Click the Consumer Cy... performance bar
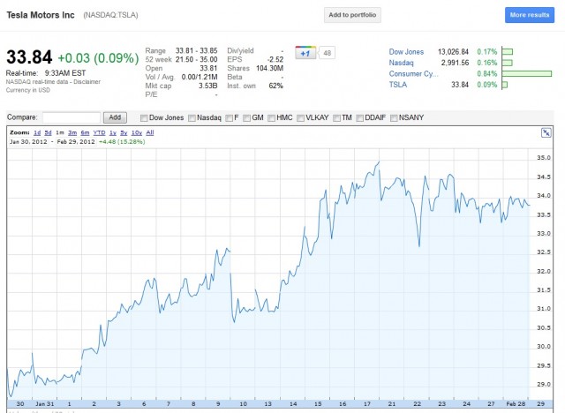This screenshot has height=413, width=565. 527,74
